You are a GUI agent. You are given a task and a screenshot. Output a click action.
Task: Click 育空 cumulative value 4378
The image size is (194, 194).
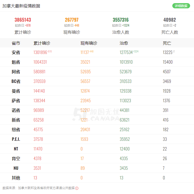(37, 159)
